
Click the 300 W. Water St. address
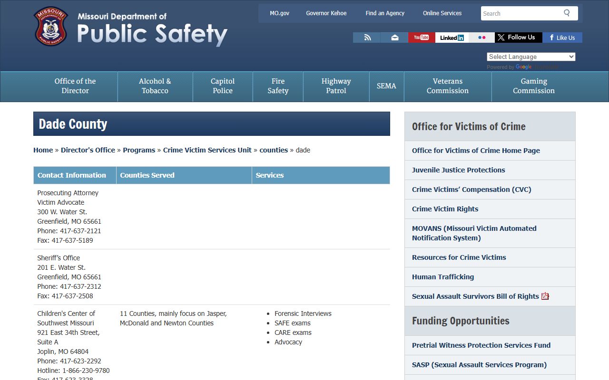tap(62, 212)
